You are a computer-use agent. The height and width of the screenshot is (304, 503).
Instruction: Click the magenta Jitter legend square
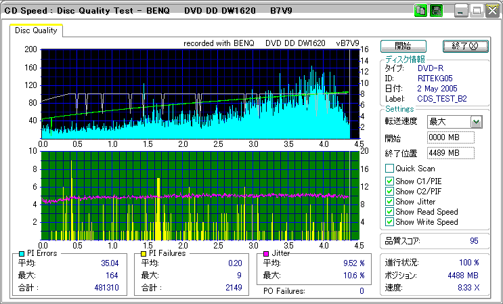(x=267, y=253)
